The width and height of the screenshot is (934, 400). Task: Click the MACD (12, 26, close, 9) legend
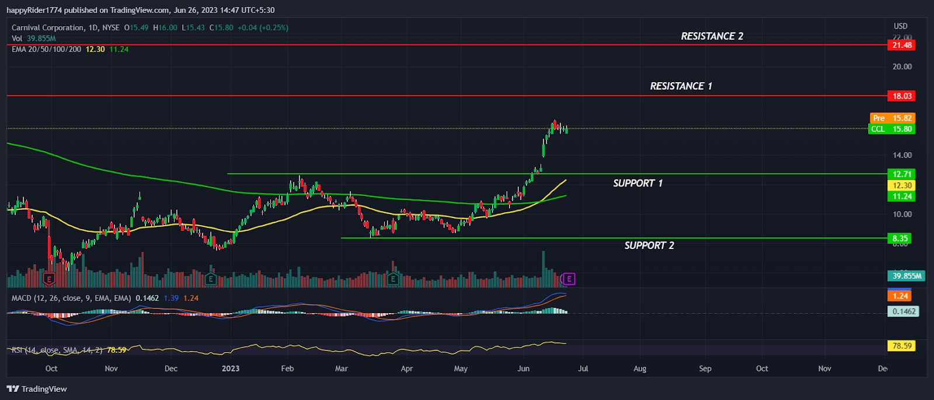(71, 298)
